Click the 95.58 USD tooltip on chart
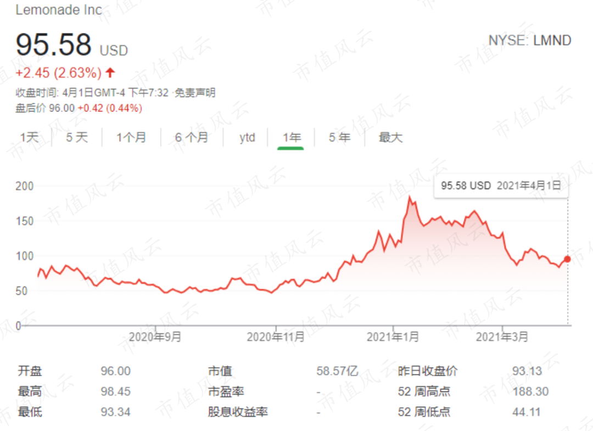The height and width of the screenshot is (431, 593). pyautogui.click(x=501, y=186)
